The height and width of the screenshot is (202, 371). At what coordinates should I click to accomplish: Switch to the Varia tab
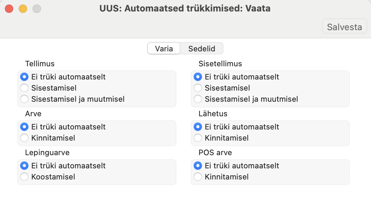[164, 49]
